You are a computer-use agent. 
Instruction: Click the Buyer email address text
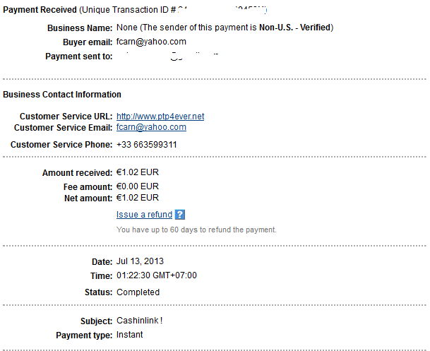click(x=151, y=42)
